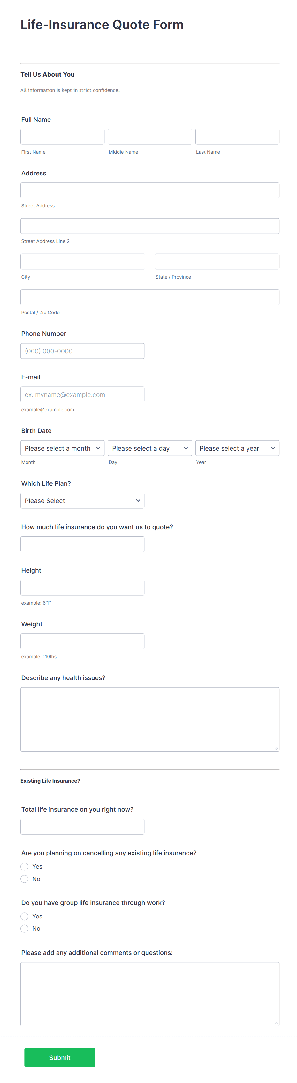297x1083 pixels.
Task: Click the First Name input field
Action: click(x=62, y=136)
